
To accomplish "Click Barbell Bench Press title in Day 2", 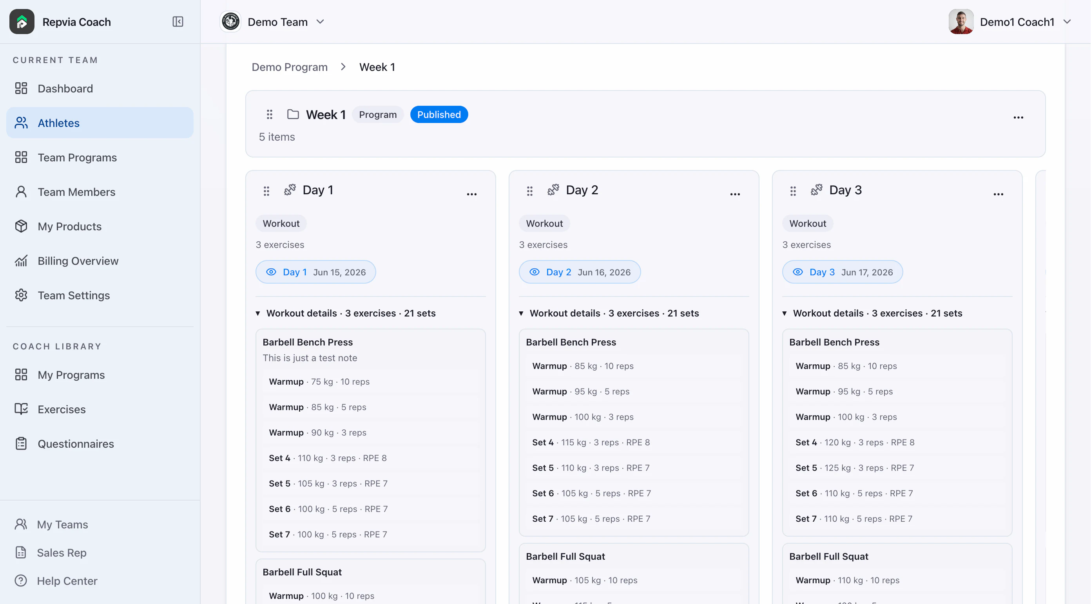I will (x=571, y=342).
